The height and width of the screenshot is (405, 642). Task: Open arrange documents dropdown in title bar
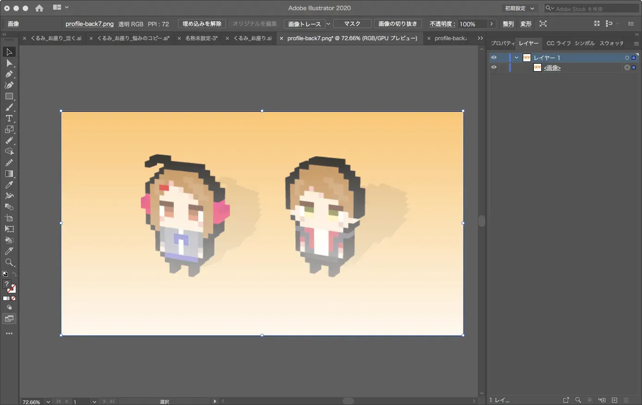(x=61, y=7)
